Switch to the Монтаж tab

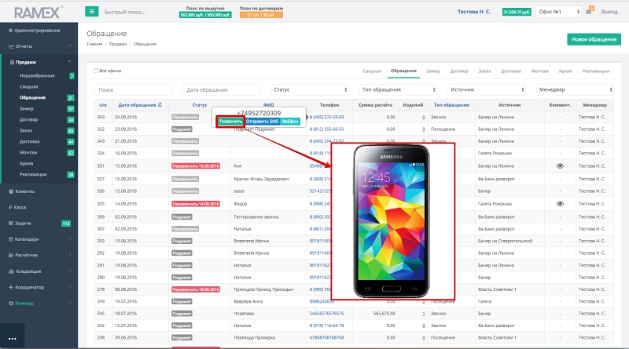point(539,71)
